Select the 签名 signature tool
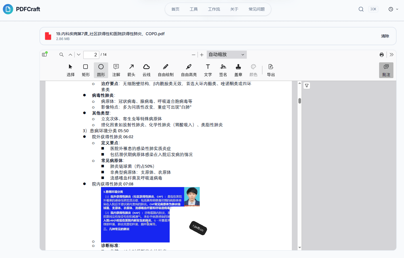 click(x=223, y=70)
